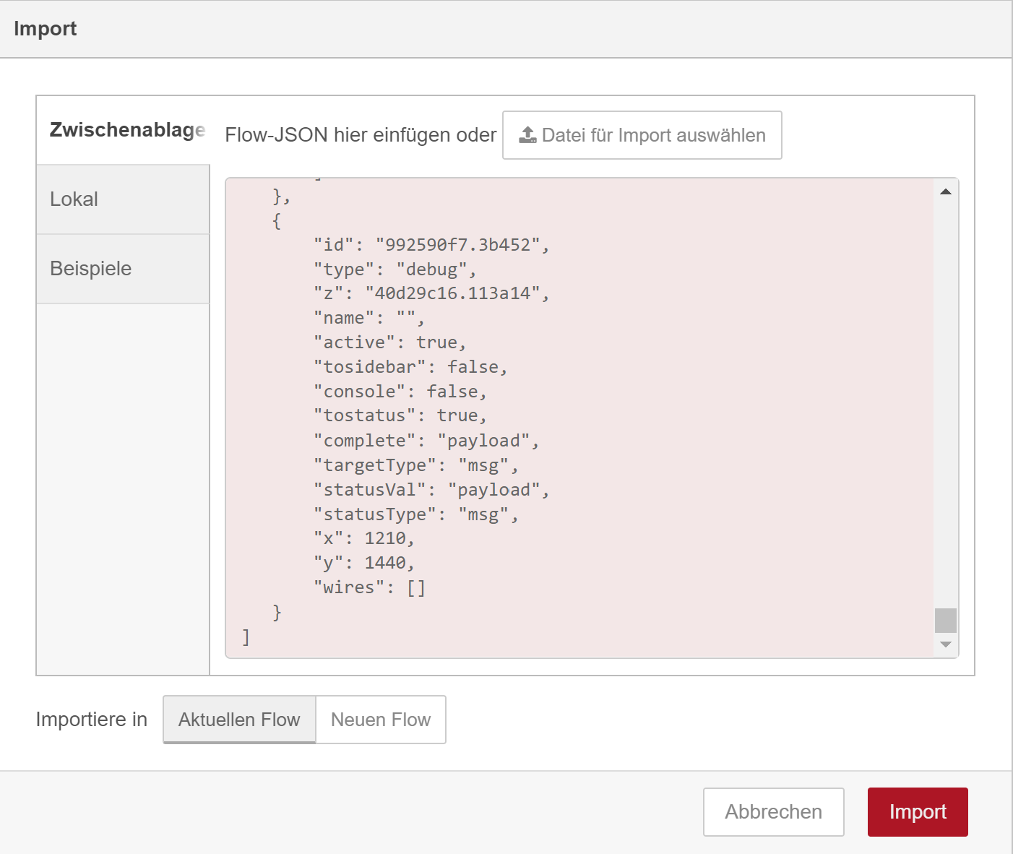Click the "console": false line
The height and width of the screenshot is (854, 1013).
(x=400, y=392)
